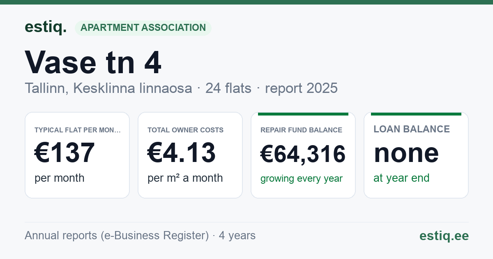Click the €64,316 value
493x259 pixels.
303,154
